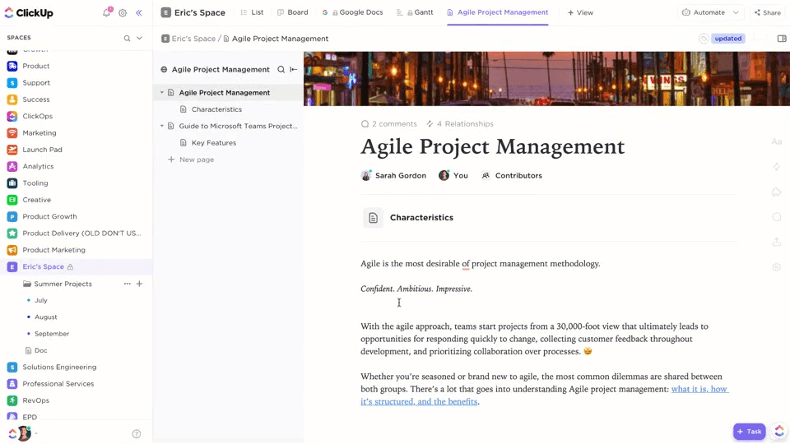
Task: Open settings gear in sidebar header
Action: [x=123, y=13]
